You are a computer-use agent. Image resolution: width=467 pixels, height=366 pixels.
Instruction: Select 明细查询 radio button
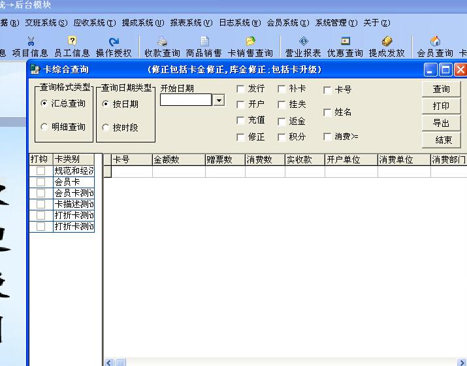point(44,127)
